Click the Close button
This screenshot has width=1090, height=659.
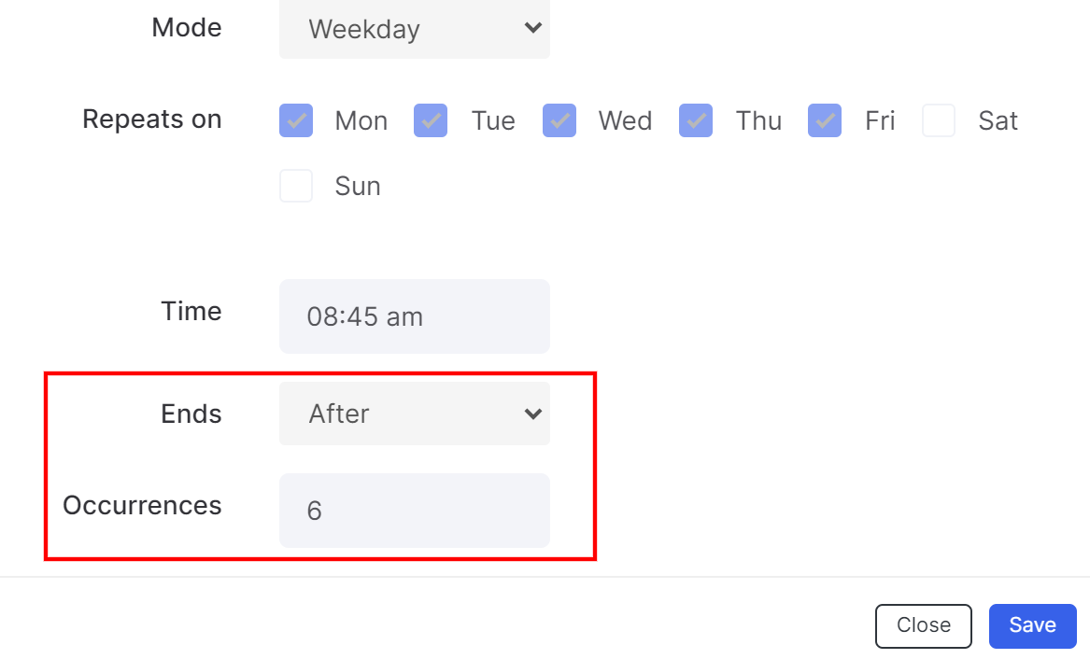[923, 625]
